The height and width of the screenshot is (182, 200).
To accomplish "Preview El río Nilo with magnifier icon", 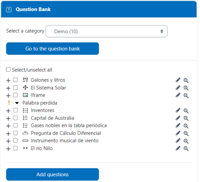I will (x=186, y=149).
